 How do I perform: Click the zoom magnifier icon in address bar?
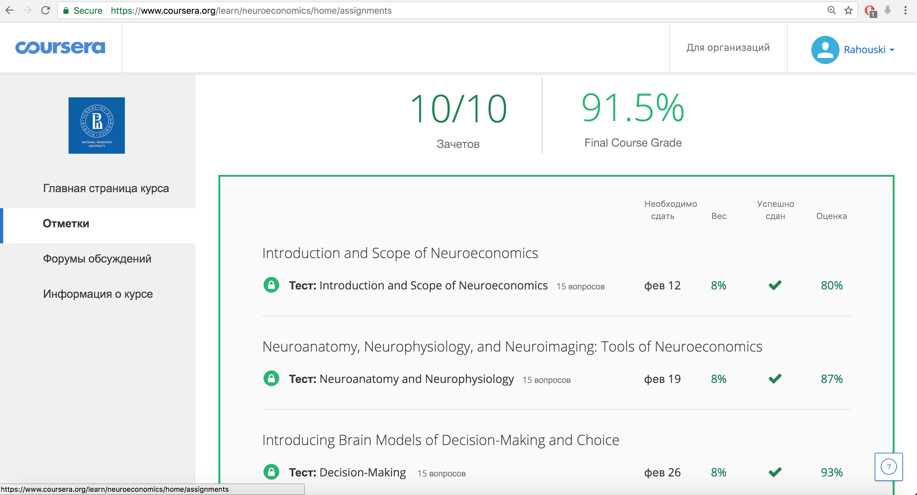[831, 10]
